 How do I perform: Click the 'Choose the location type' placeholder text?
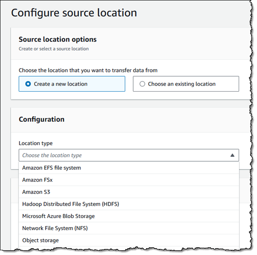coord(52,155)
